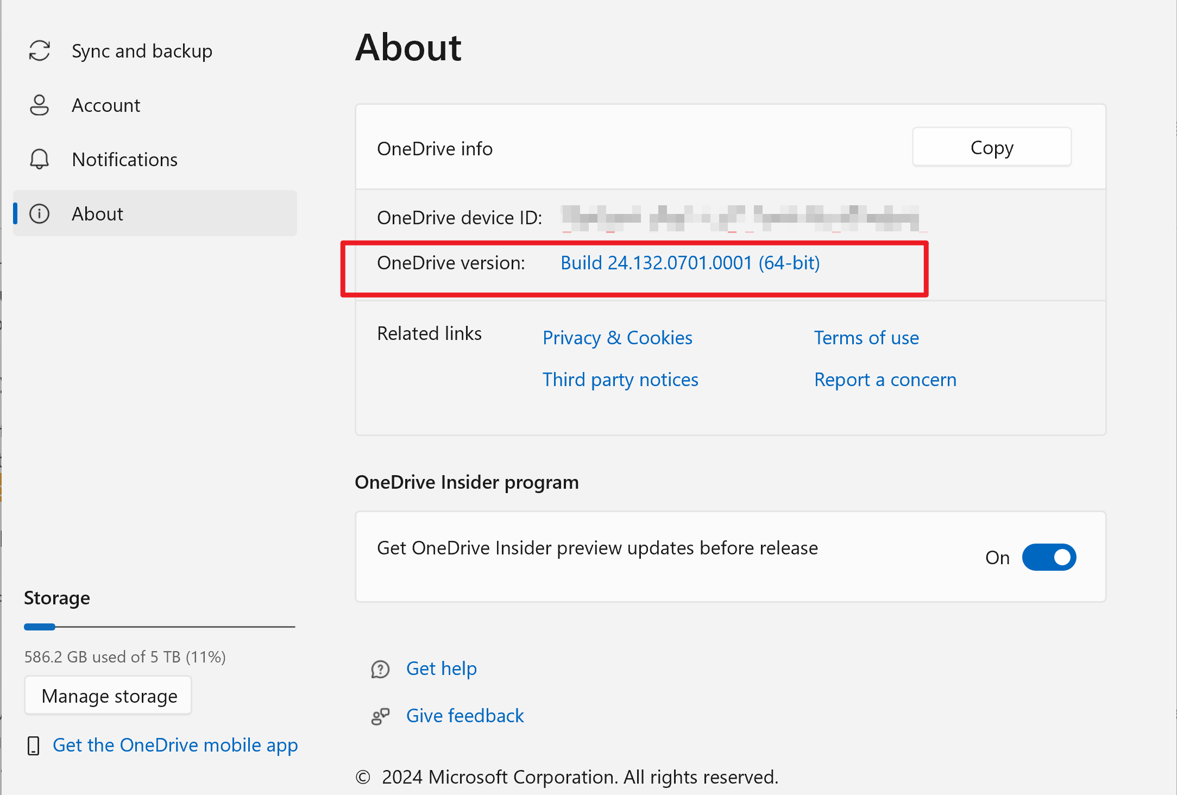Copy the OneDrive info
Screen dimensions: 1177x795
coord(992,147)
